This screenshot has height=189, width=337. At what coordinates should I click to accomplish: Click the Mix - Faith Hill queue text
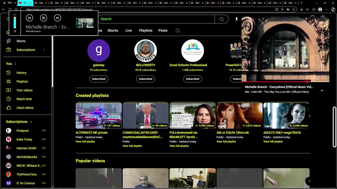click(277, 92)
